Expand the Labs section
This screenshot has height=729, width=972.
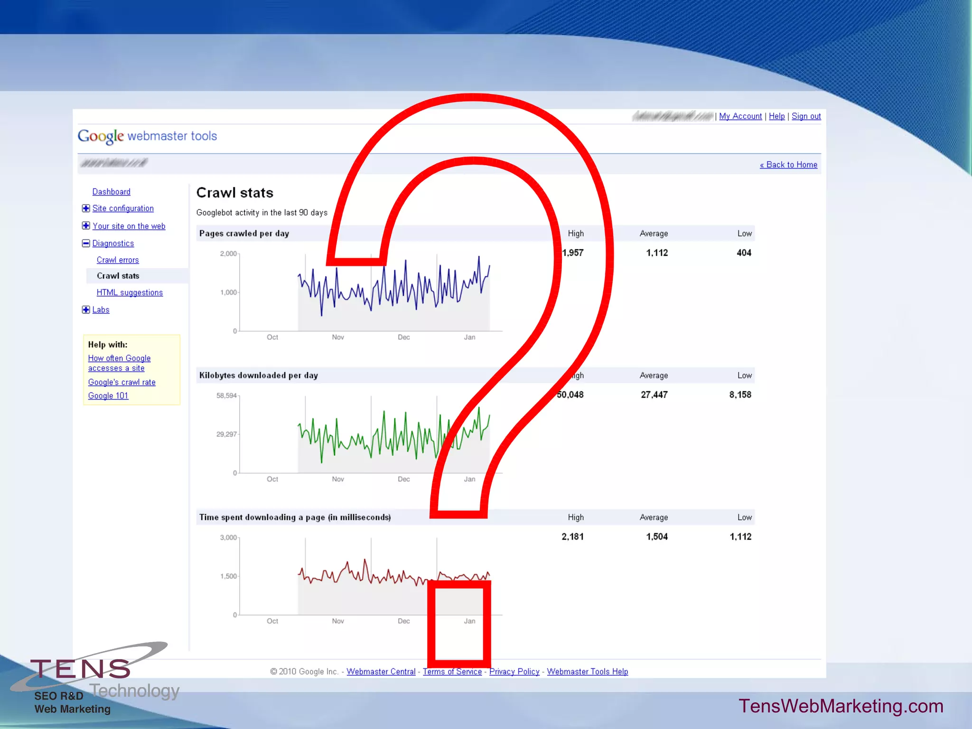(x=86, y=310)
